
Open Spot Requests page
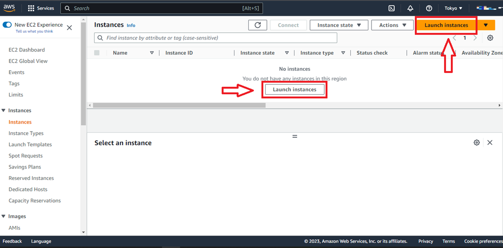tap(26, 156)
